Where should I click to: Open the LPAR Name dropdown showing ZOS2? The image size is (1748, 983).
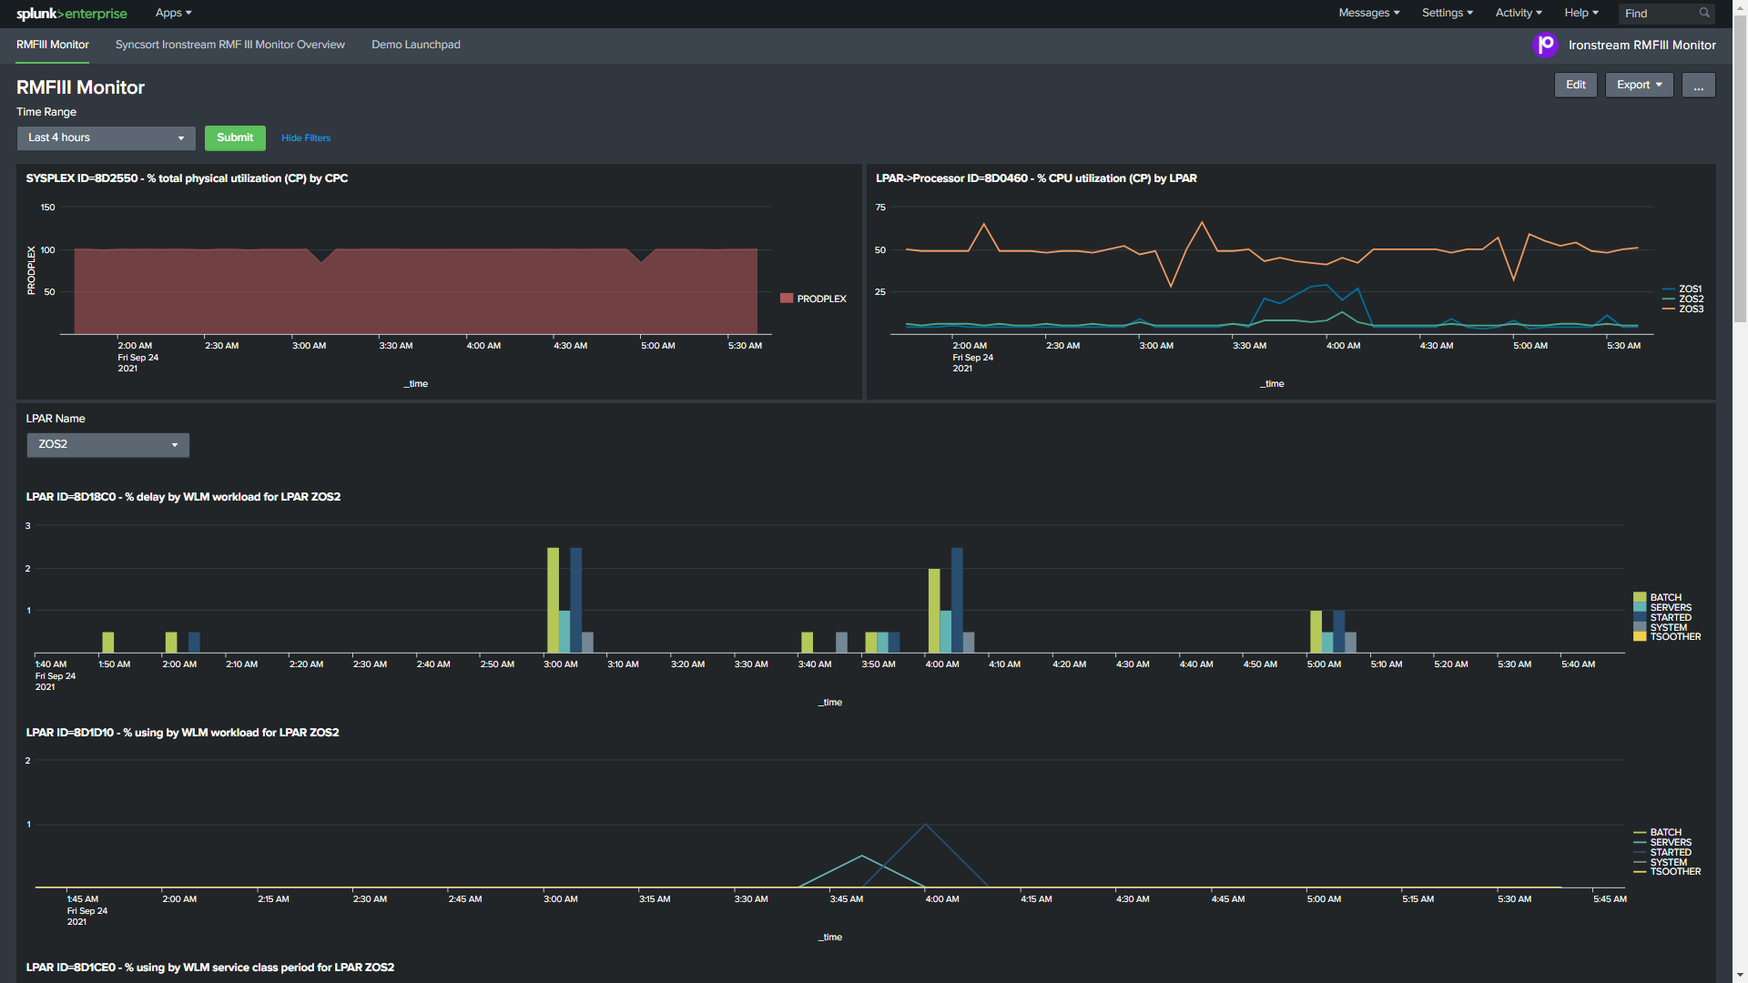[107, 445]
